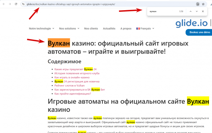212x133 pixels.
Task: Click the address bar URL
Action: point(71,4)
